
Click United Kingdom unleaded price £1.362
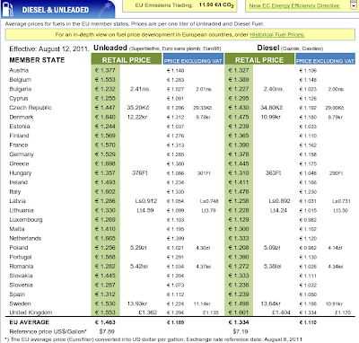(x=148, y=312)
